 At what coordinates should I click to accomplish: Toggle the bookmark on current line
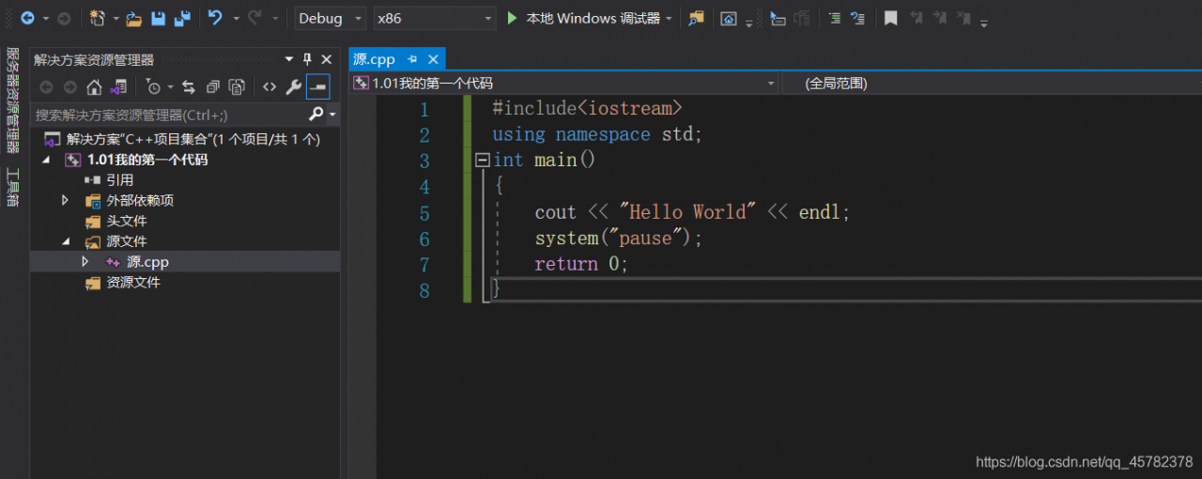tap(890, 18)
